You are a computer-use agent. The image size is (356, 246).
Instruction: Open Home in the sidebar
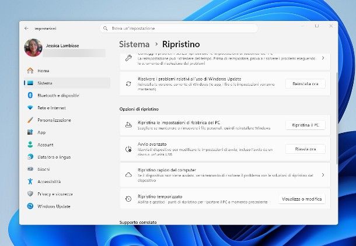[x=67, y=71]
